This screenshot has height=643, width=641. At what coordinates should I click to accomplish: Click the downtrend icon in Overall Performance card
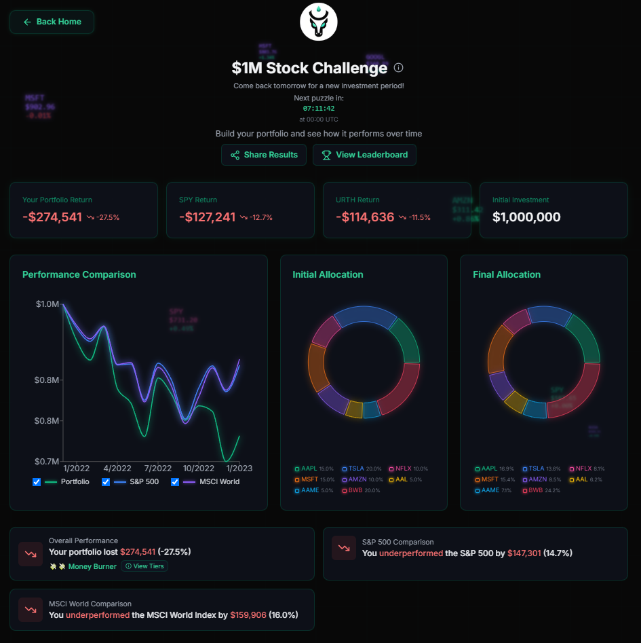click(31, 553)
